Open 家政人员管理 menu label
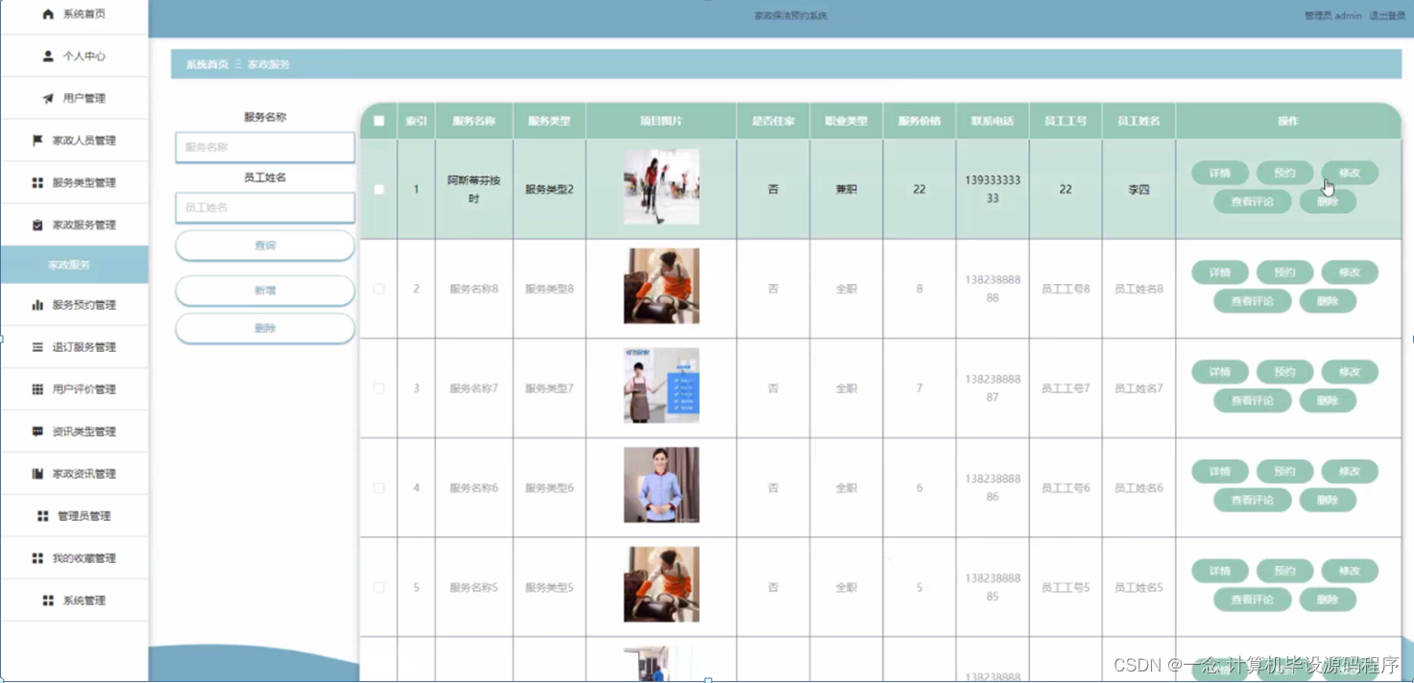 pos(84,141)
